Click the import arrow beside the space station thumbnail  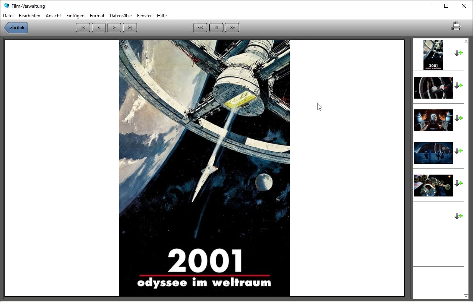[x=458, y=86]
